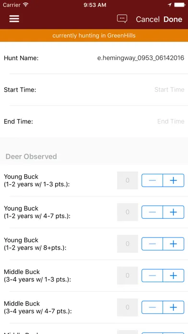Tap Cancel in the top bar

148,19
